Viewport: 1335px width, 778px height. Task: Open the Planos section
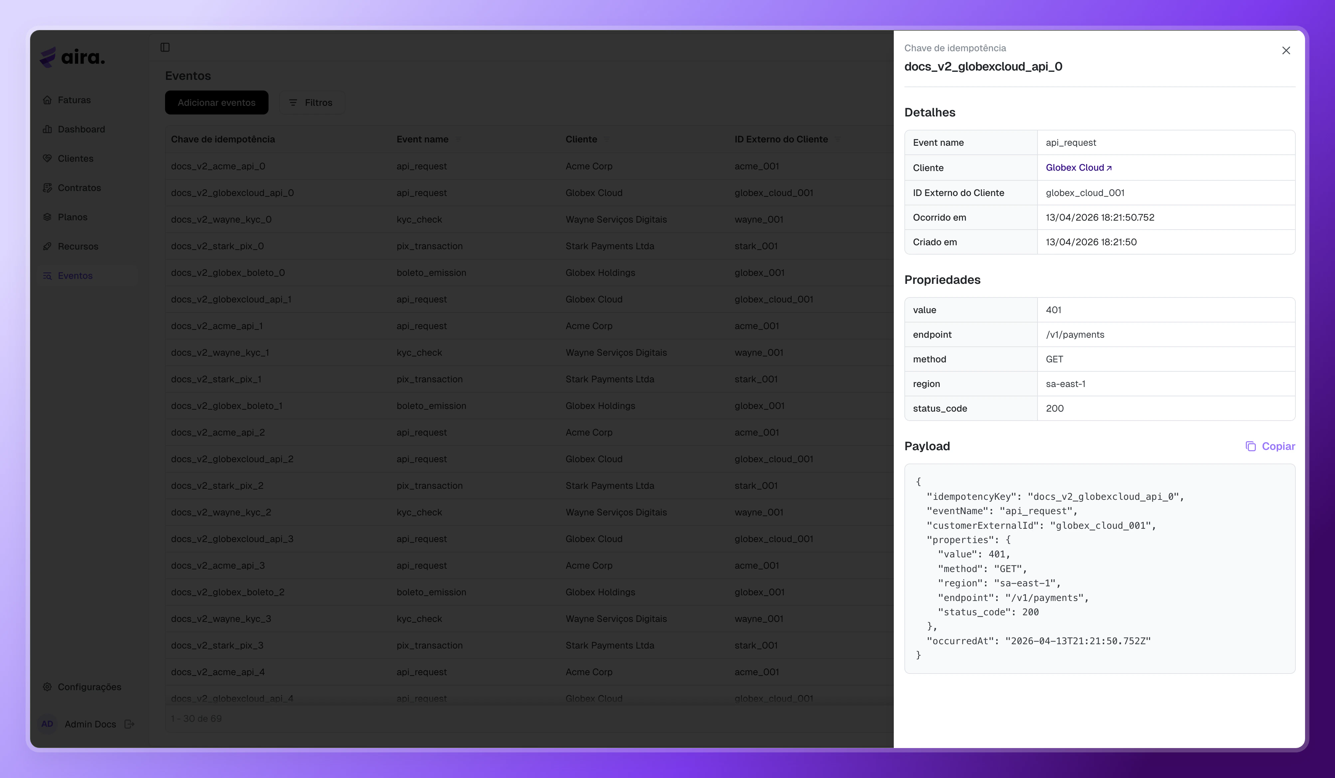[x=73, y=217]
